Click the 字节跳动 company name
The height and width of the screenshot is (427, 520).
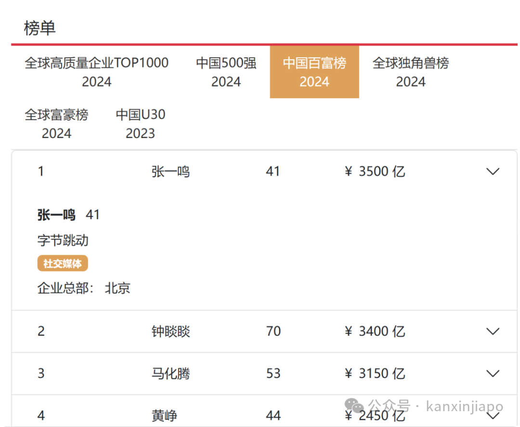[63, 240]
